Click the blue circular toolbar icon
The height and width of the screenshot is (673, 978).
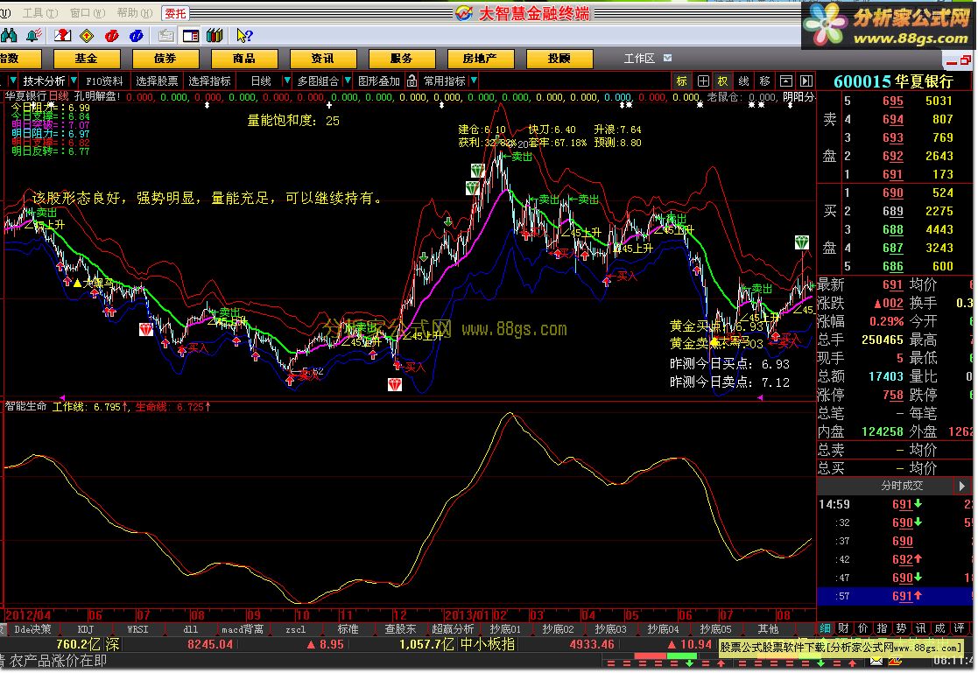[136, 36]
